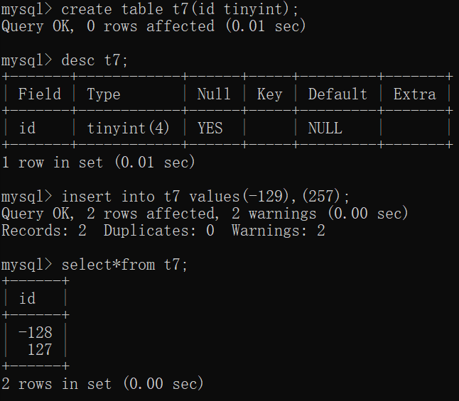The image size is (459, 401).
Task: Click the 'select*from t7;' command
Action: coord(125,265)
